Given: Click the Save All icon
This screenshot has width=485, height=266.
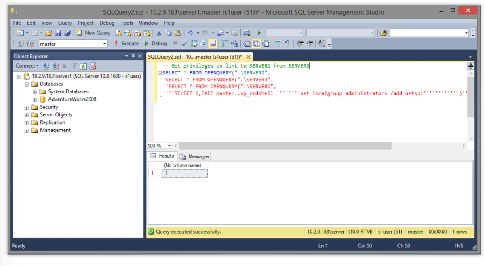Looking at the screenshot, I should tap(67, 33).
